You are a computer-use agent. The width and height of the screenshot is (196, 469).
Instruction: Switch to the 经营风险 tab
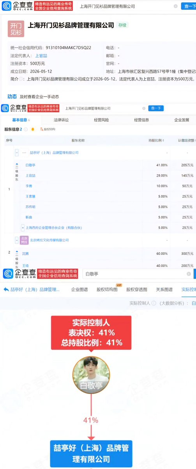(x=101, y=120)
